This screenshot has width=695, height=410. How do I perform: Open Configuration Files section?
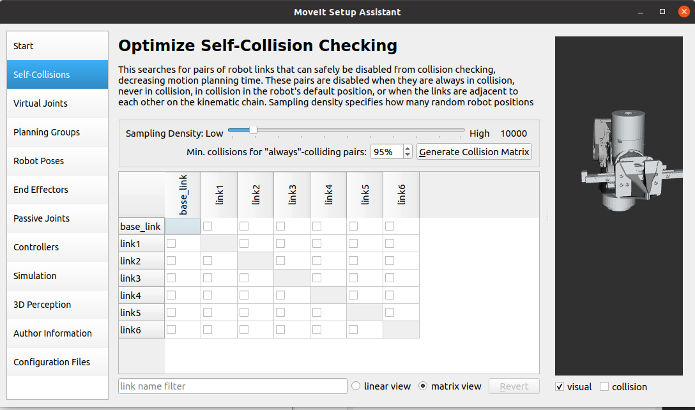pos(57,362)
